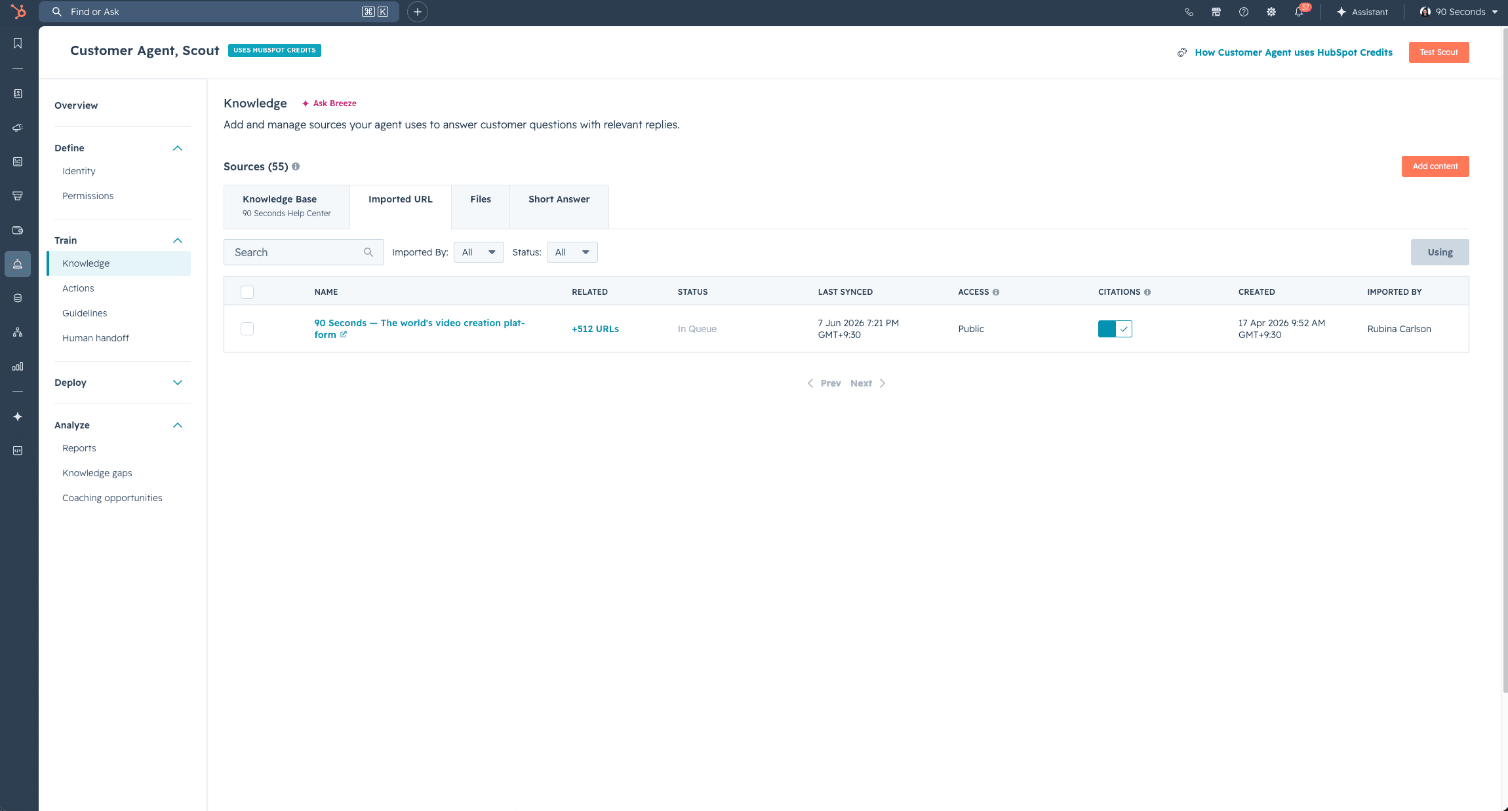Screen dimensions: 1508x811
Task: Open Overview in side navigation
Action: [x=76, y=105]
